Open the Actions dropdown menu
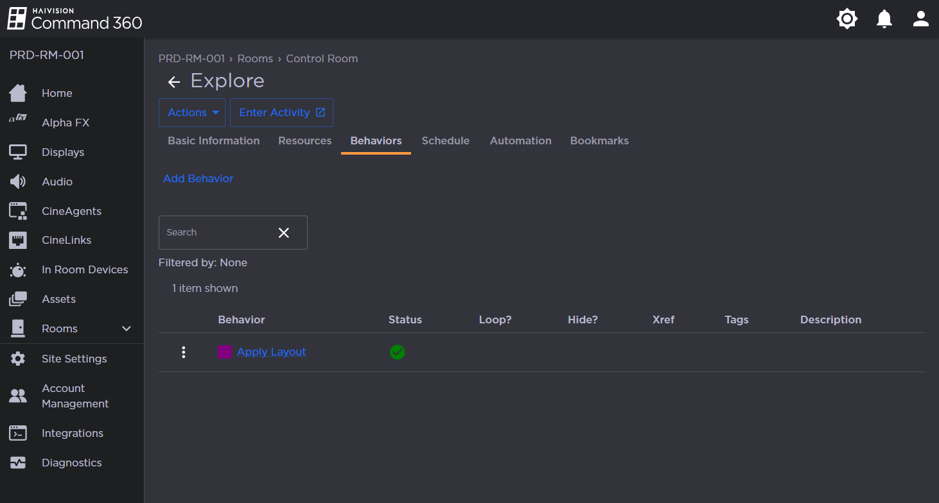Screen dimensions: 939x503 point(191,112)
